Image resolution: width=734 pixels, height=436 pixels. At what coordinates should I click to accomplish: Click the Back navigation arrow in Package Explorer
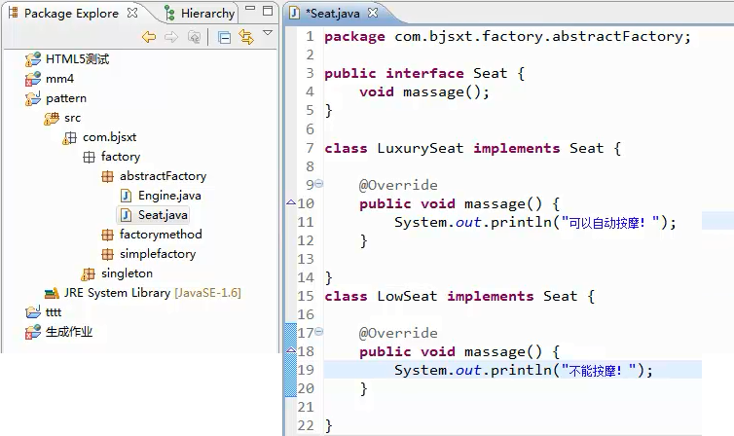[148, 37]
